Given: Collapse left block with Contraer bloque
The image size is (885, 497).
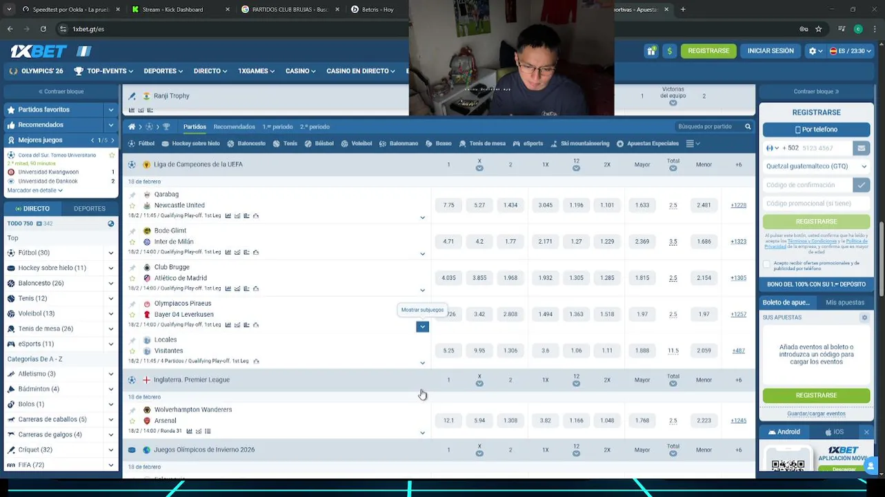Looking at the screenshot, I should 61,92.
